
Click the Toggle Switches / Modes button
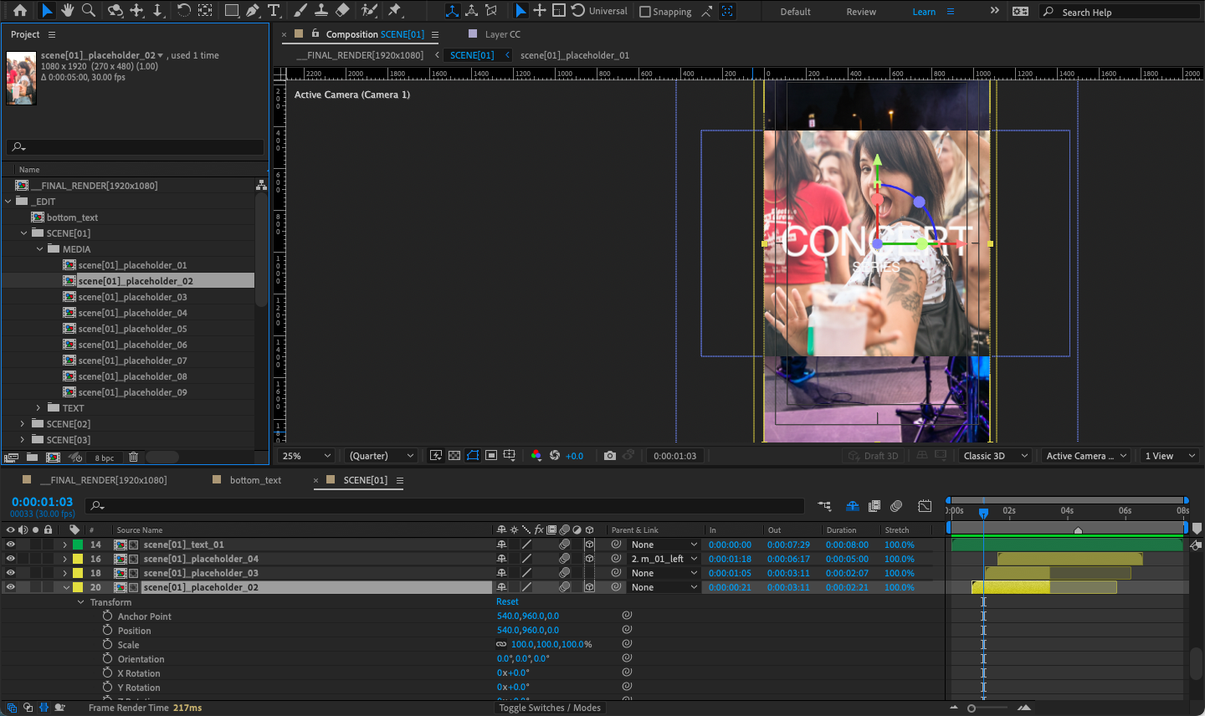pos(550,707)
